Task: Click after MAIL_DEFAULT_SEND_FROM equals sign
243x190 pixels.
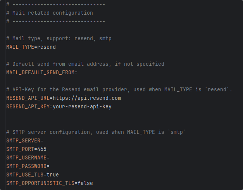Action: 78,73
